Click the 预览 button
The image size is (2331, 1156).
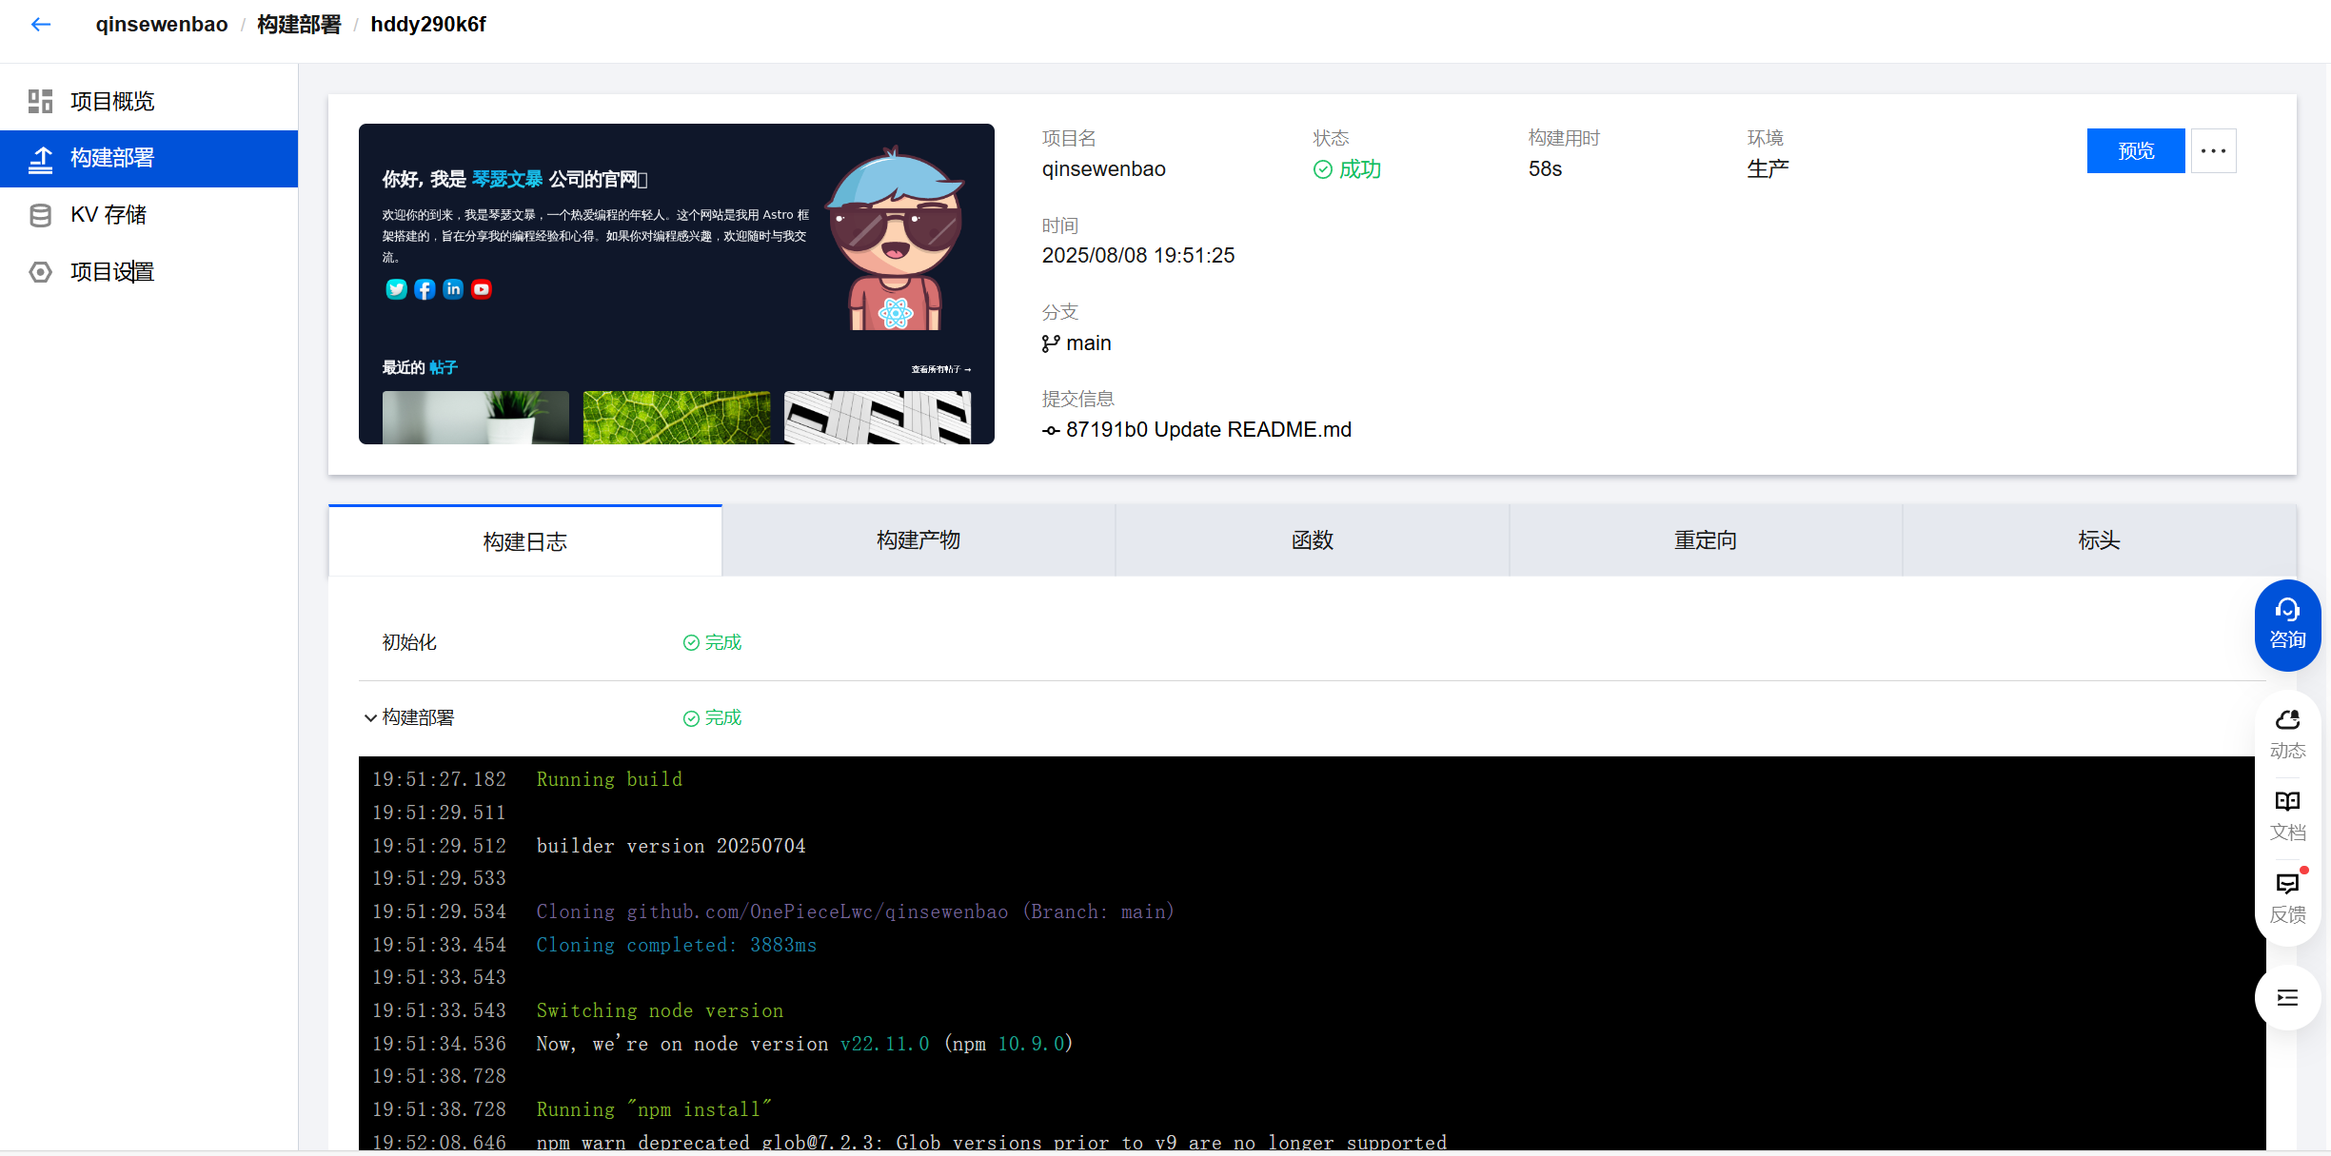[2136, 150]
